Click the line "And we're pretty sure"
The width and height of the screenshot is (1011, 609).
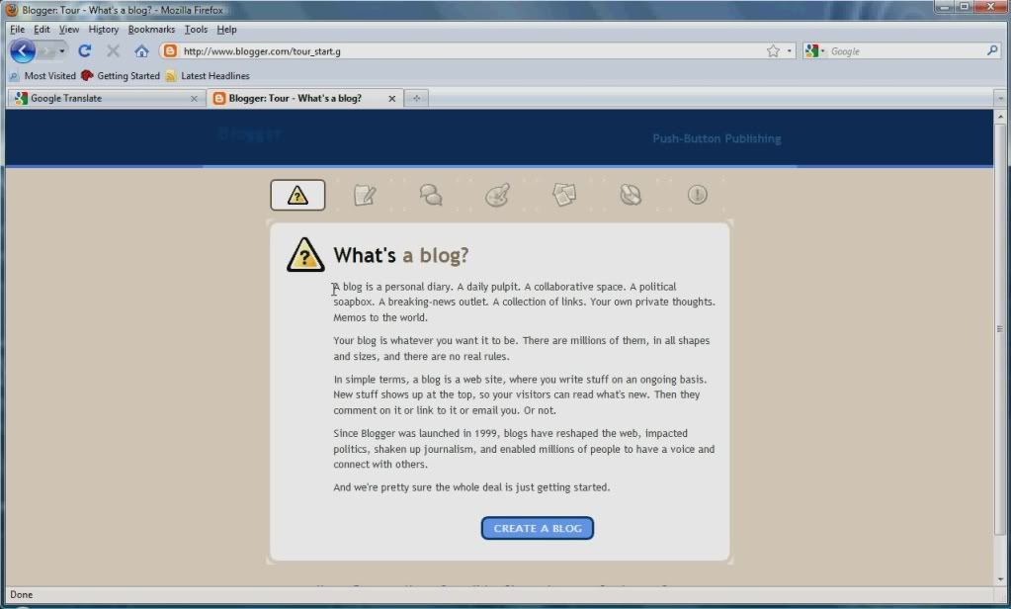(471, 487)
